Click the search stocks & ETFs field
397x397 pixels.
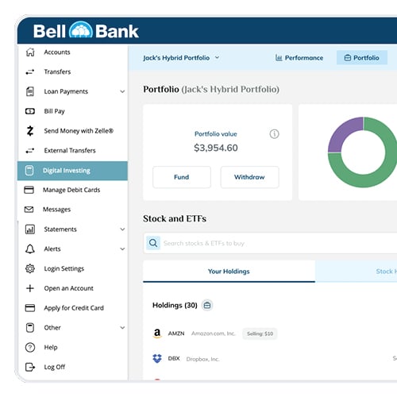(270, 243)
